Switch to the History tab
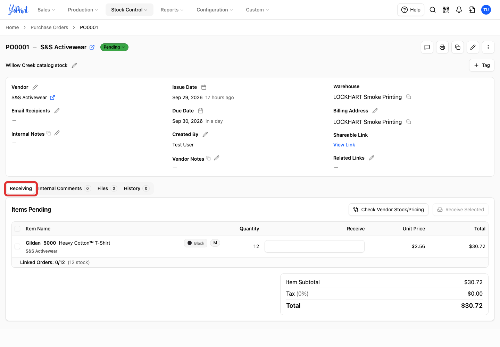This screenshot has width=500, height=347. coord(136,188)
